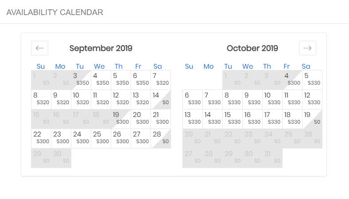Click October 9 in the calendar

252,100
